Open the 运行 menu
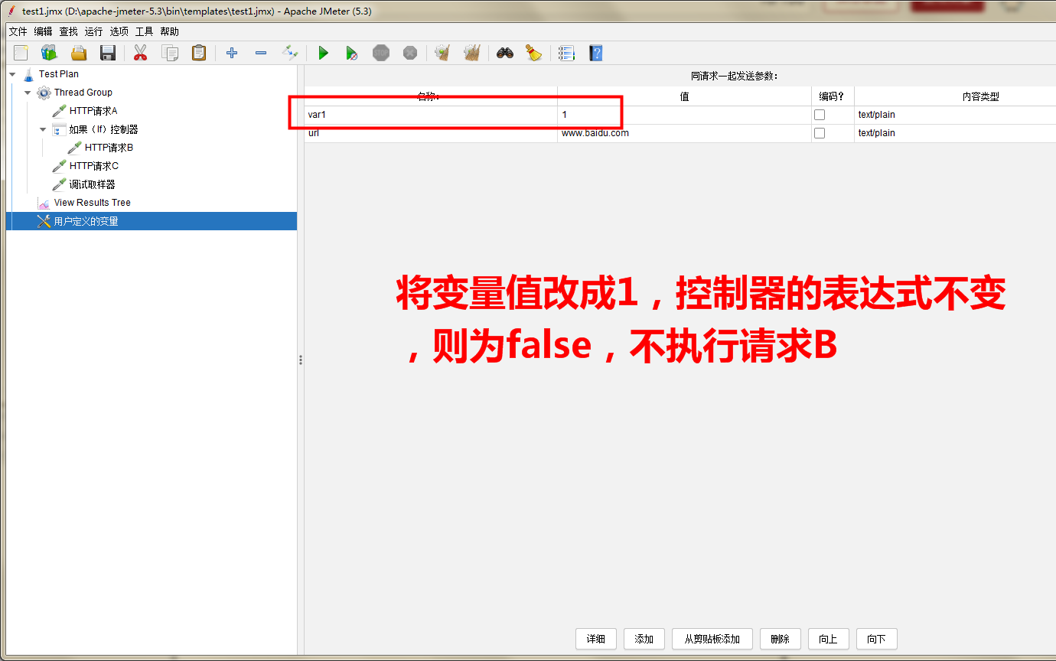Image resolution: width=1056 pixels, height=661 pixels. (92, 31)
